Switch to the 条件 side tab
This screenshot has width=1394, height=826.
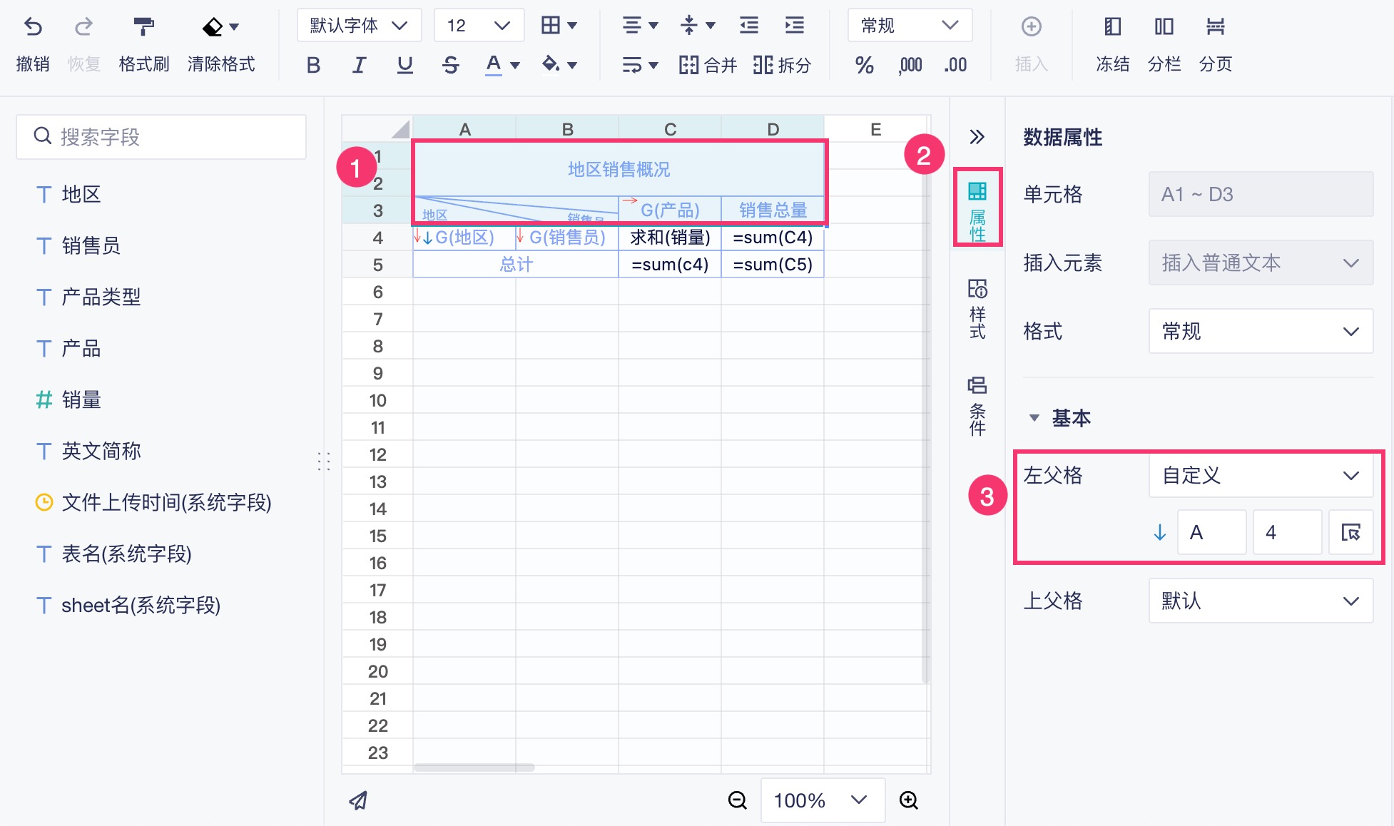[x=977, y=405]
